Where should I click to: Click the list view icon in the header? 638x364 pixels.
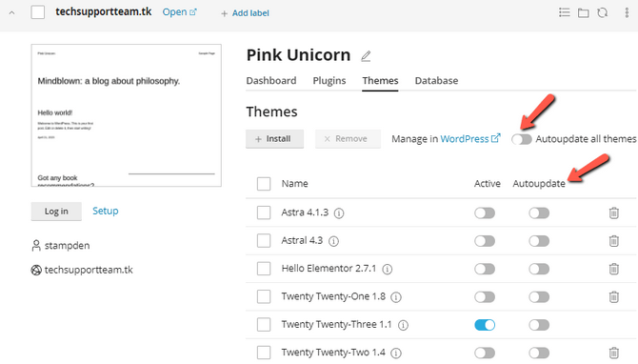coord(565,12)
